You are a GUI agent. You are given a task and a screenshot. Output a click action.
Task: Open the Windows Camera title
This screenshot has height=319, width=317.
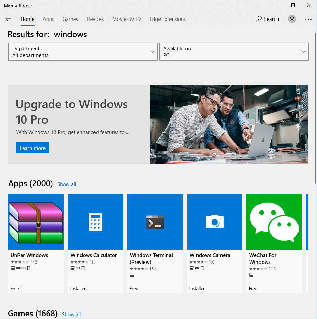click(x=210, y=255)
